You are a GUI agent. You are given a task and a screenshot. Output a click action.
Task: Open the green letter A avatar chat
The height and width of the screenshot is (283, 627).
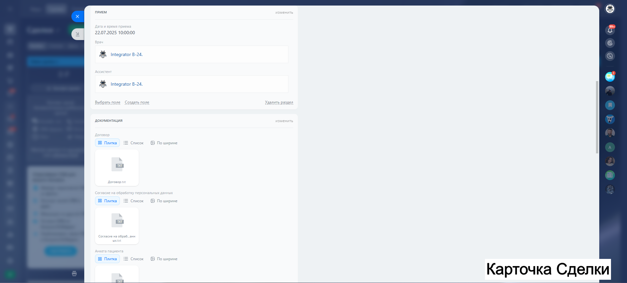[x=610, y=147]
